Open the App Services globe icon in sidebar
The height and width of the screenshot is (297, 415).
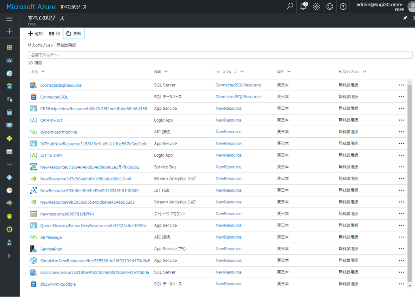(10, 73)
